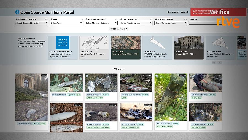The width and height of the screenshot is (248, 140).
Task: Open the Select Year dropdown
Action: click(66, 23)
